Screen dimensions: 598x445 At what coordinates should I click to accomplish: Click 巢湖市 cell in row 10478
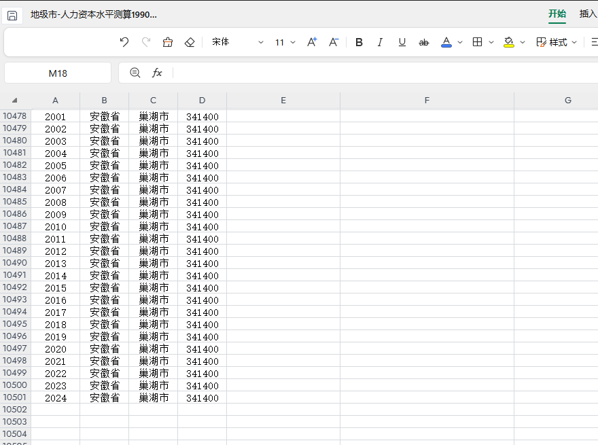pyautogui.click(x=154, y=117)
